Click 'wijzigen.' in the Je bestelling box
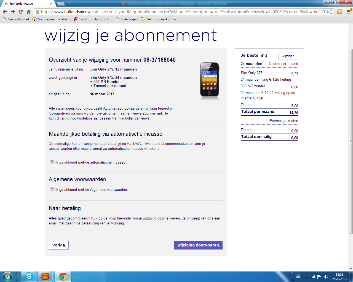Screen dimensions: 353x282 [x=288, y=56]
